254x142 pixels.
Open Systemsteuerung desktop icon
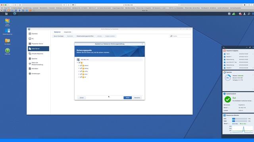(x=8, y=31)
